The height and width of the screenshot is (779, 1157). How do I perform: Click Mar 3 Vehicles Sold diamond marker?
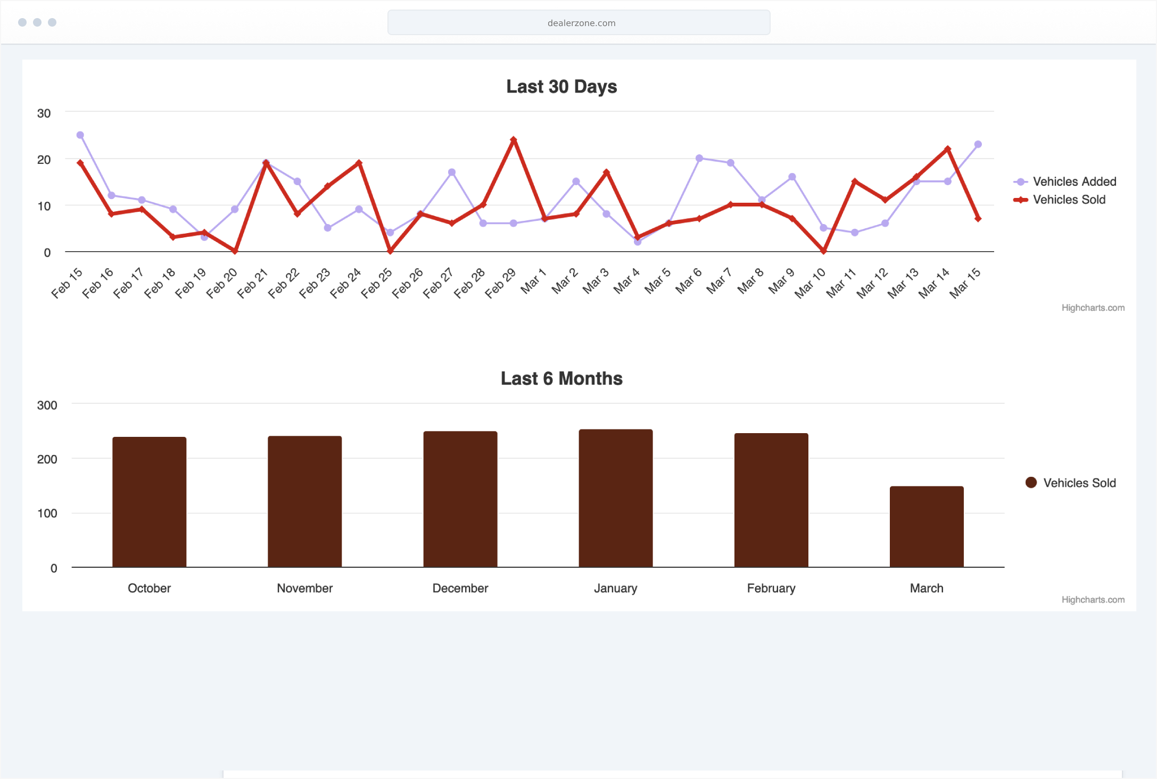click(x=606, y=172)
